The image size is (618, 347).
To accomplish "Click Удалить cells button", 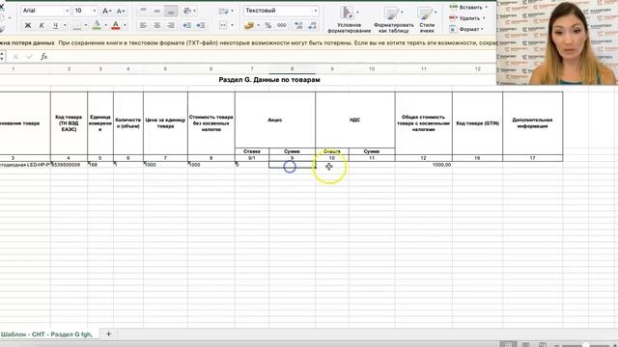I will tap(467, 18).
